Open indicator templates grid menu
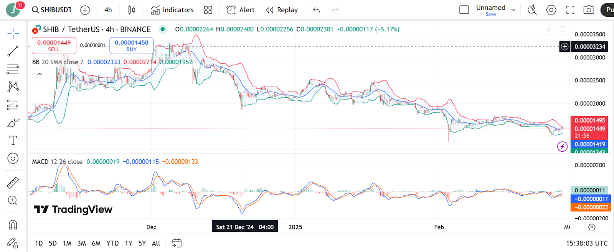The width and height of the screenshot is (614, 252). pyautogui.click(x=208, y=10)
